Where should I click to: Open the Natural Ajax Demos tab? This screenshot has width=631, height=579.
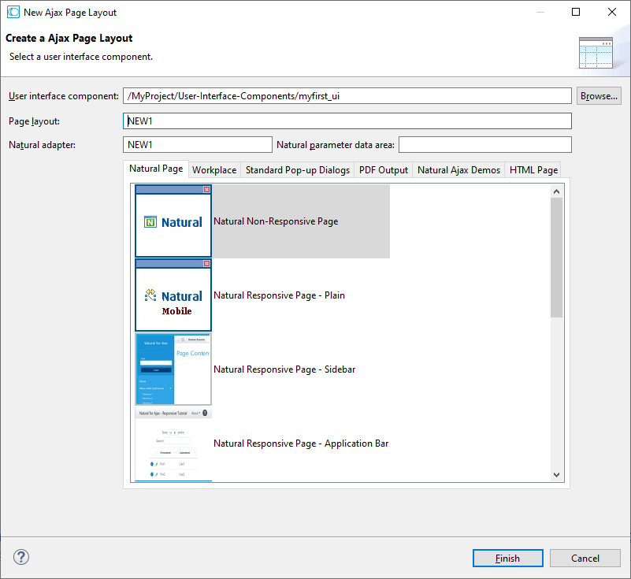pos(458,170)
